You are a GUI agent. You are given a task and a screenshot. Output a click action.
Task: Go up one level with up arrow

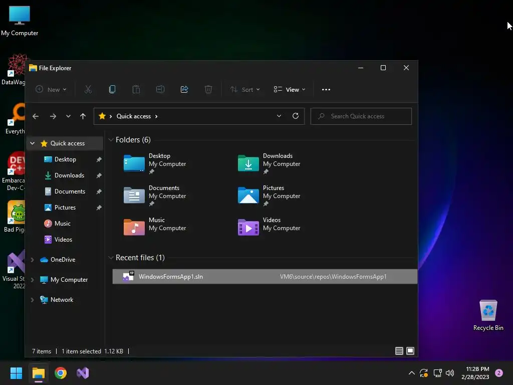click(83, 116)
